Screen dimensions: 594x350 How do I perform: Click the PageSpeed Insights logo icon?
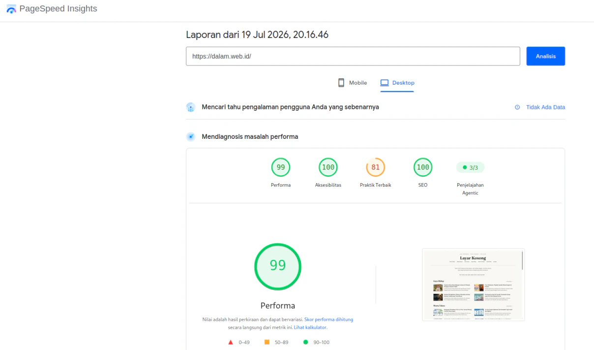click(11, 9)
